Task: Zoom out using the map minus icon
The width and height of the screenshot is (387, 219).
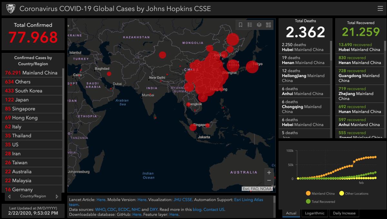Action: (x=269, y=181)
